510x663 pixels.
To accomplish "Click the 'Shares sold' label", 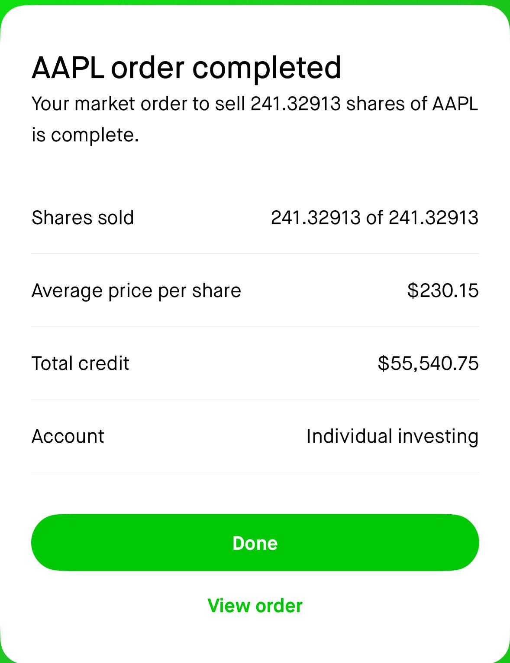I will pos(83,218).
